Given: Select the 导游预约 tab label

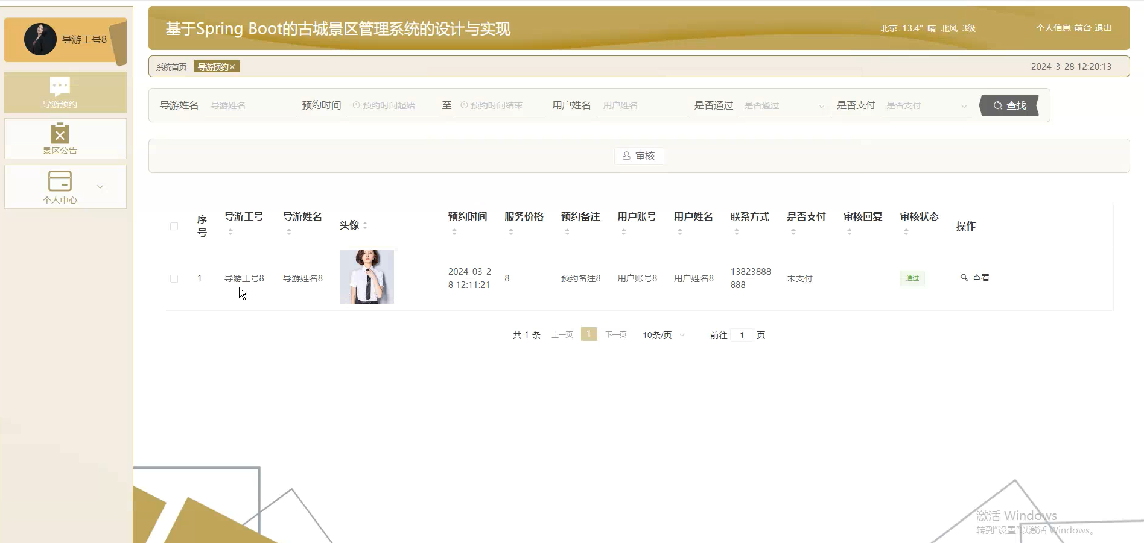Looking at the screenshot, I should pos(213,67).
